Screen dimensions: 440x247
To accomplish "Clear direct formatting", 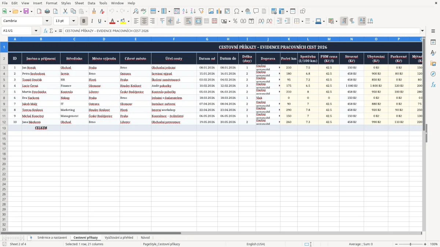I will 102,11.
